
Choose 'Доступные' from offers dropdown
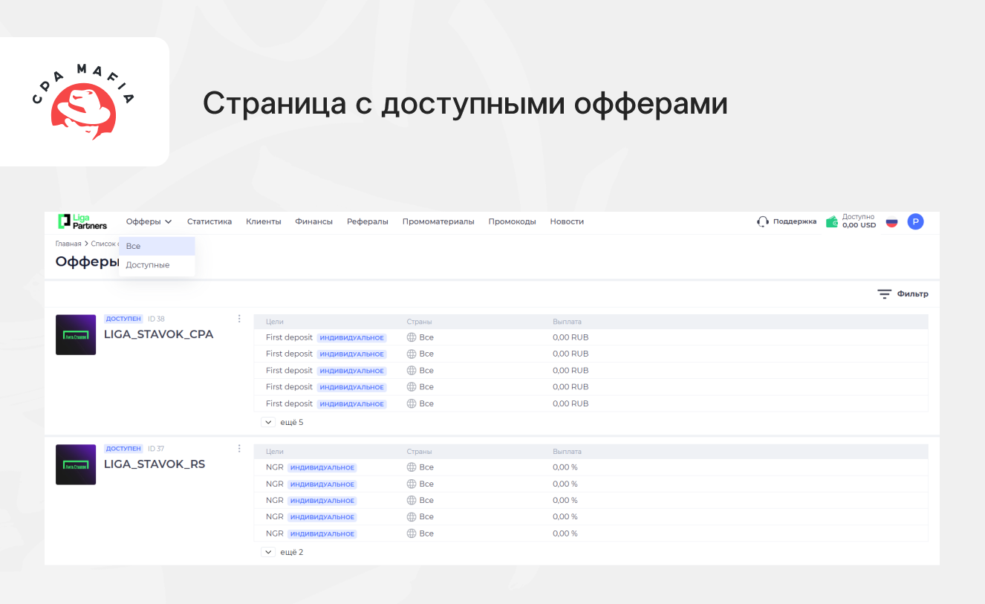point(148,265)
